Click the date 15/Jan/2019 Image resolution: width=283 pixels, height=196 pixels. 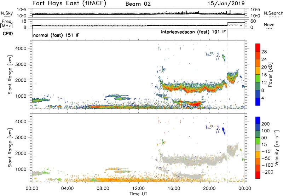pyautogui.click(x=226, y=4)
